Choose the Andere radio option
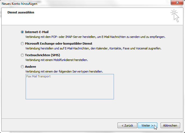The image size is (185, 133). click(22, 67)
